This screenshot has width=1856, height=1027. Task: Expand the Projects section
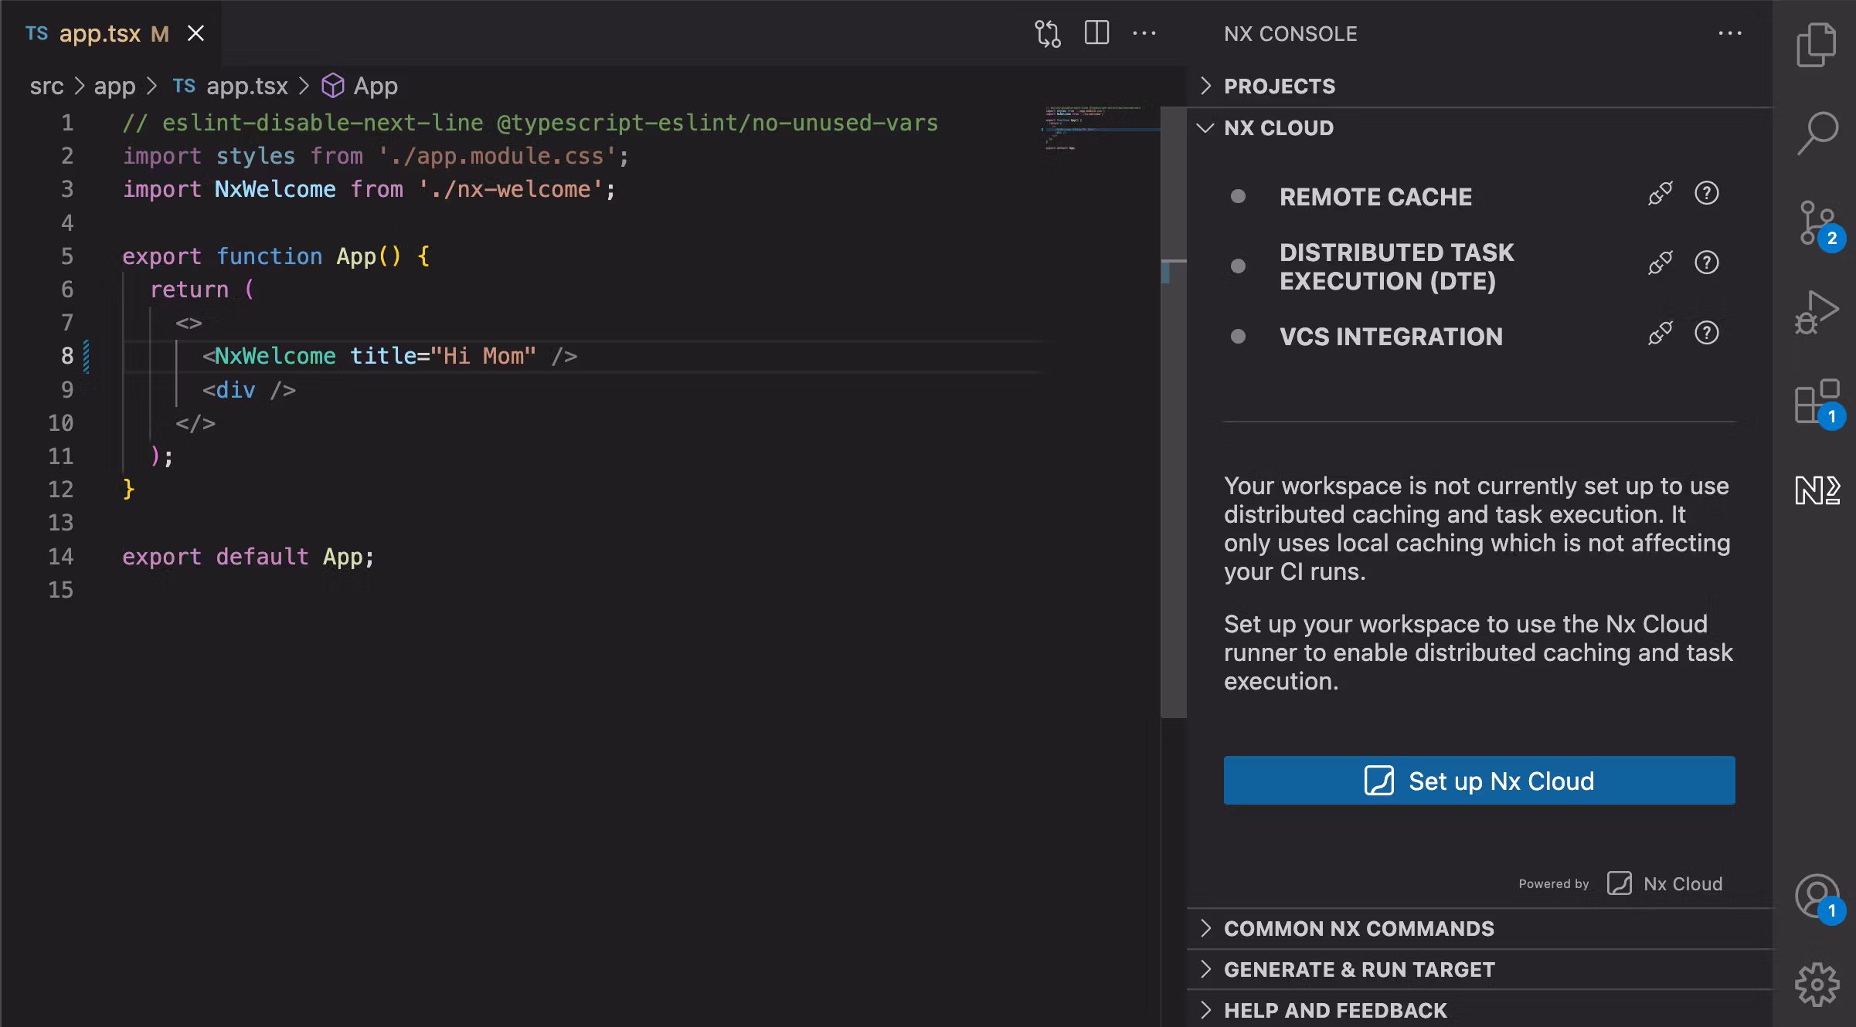[1280, 86]
